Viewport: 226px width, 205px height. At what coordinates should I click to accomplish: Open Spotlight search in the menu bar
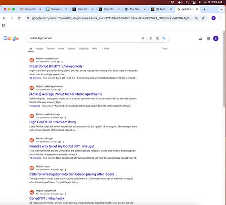(x=187, y=2)
